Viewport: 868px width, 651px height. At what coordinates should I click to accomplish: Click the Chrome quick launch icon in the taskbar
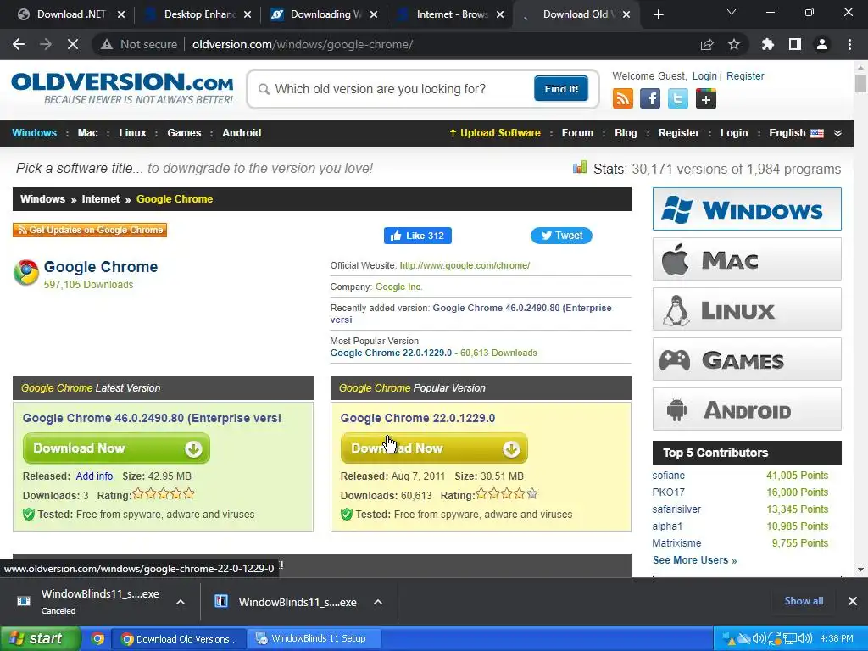click(x=97, y=639)
